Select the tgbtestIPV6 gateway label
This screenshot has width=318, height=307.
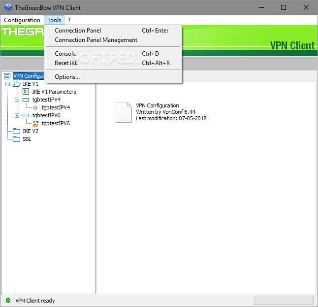(x=46, y=115)
